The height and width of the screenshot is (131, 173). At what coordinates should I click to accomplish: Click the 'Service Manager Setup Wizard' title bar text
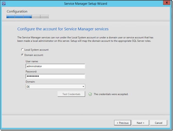point(85,4)
